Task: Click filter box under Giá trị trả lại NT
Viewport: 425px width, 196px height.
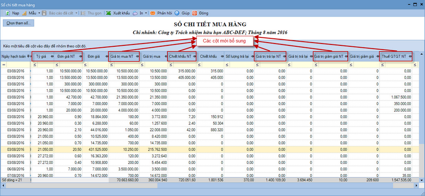Action: pyautogui.click(x=273, y=65)
